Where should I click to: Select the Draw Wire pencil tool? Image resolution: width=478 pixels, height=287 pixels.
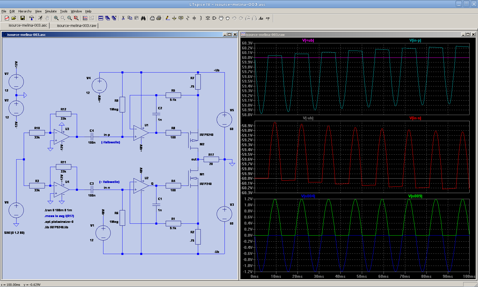click(168, 18)
